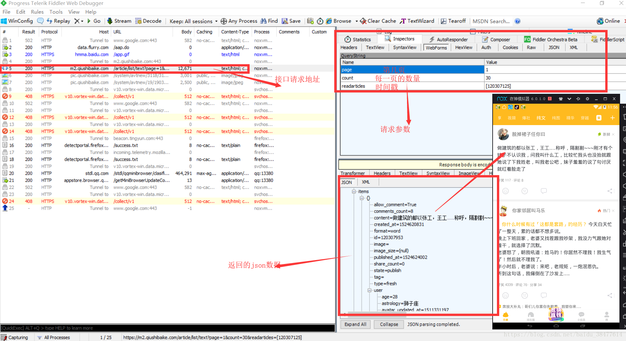Open Browse dropdown arrow
The height and width of the screenshot is (341, 626).
point(356,21)
